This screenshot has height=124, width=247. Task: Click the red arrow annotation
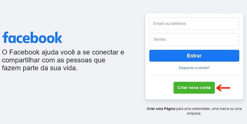click(223, 88)
